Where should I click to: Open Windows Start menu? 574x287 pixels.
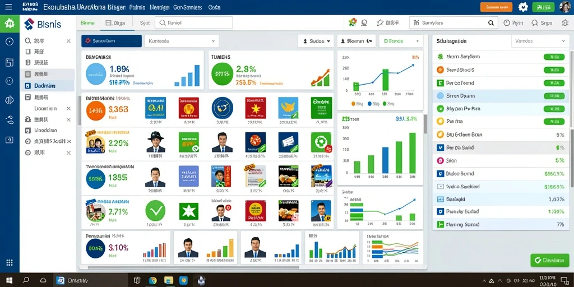(x=9, y=280)
